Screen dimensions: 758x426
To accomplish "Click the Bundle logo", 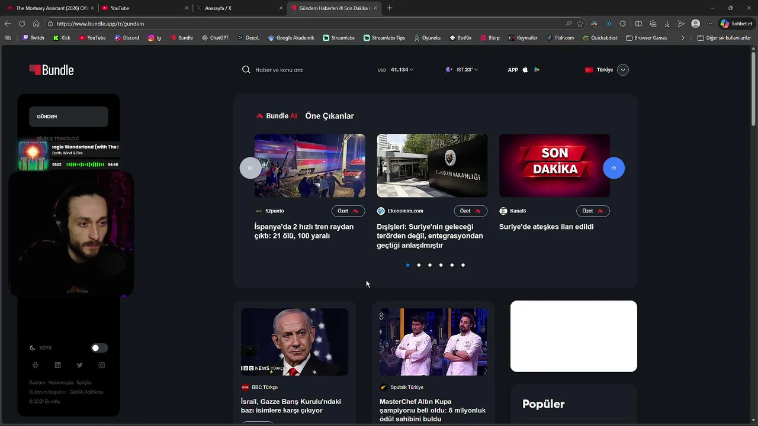I will pos(52,70).
